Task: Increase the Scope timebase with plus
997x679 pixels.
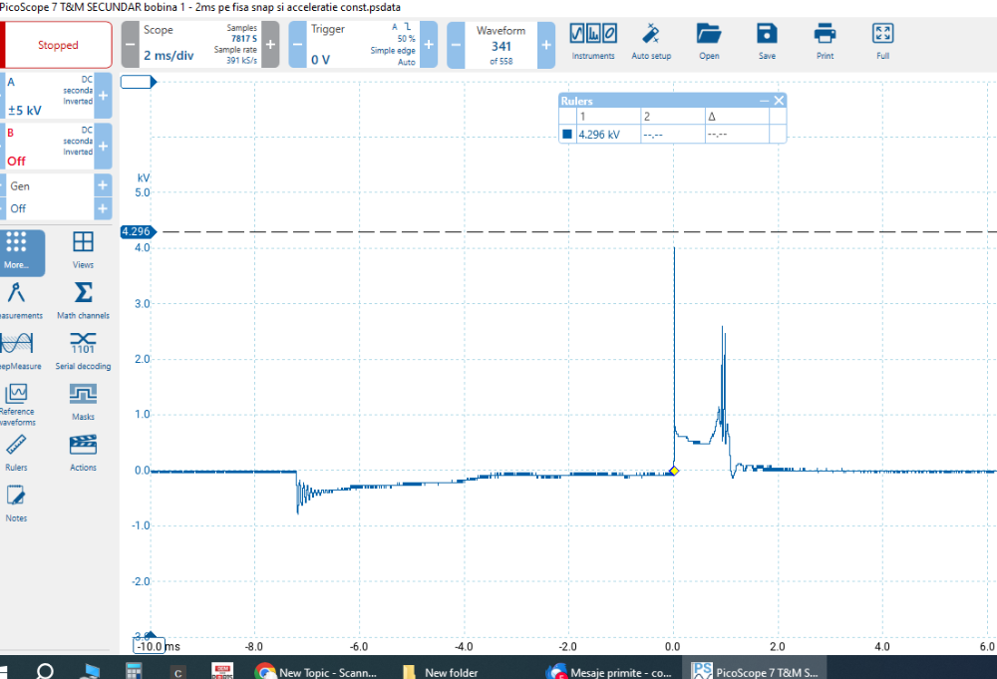Action: 270,45
